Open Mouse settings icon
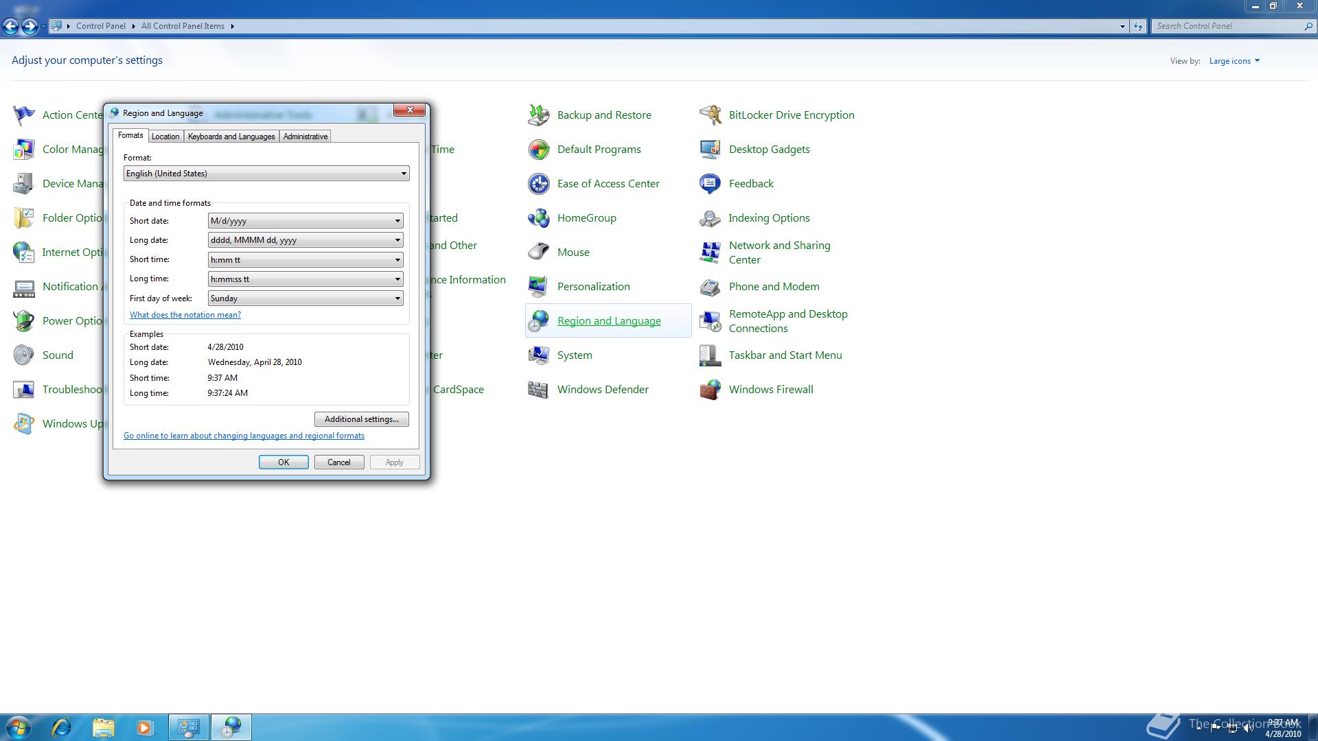This screenshot has width=1318, height=741. pyautogui.click(x=539, y=252)
